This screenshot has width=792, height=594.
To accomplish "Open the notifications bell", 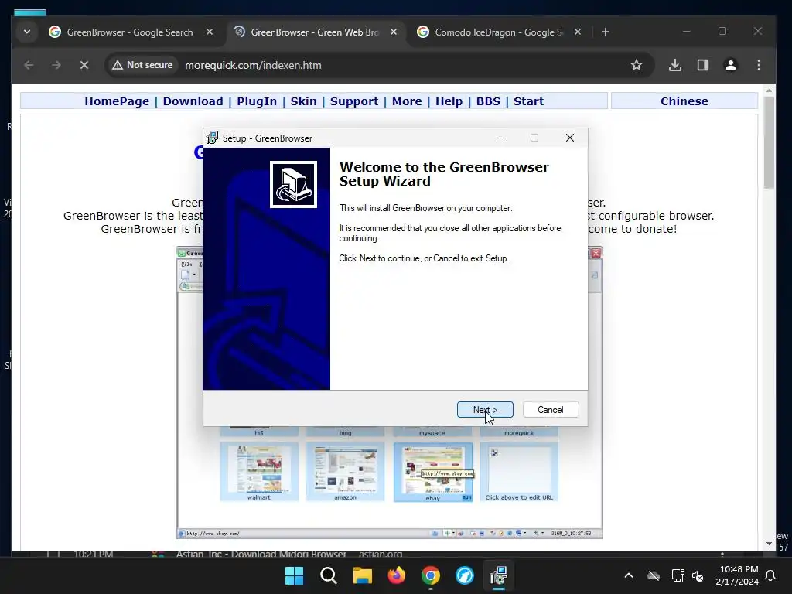I will (771, 575).
